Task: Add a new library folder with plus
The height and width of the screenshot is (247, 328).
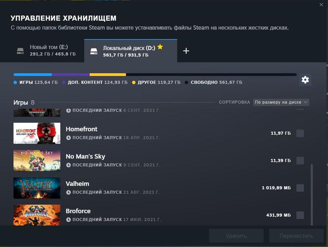Action: (186, 51)
